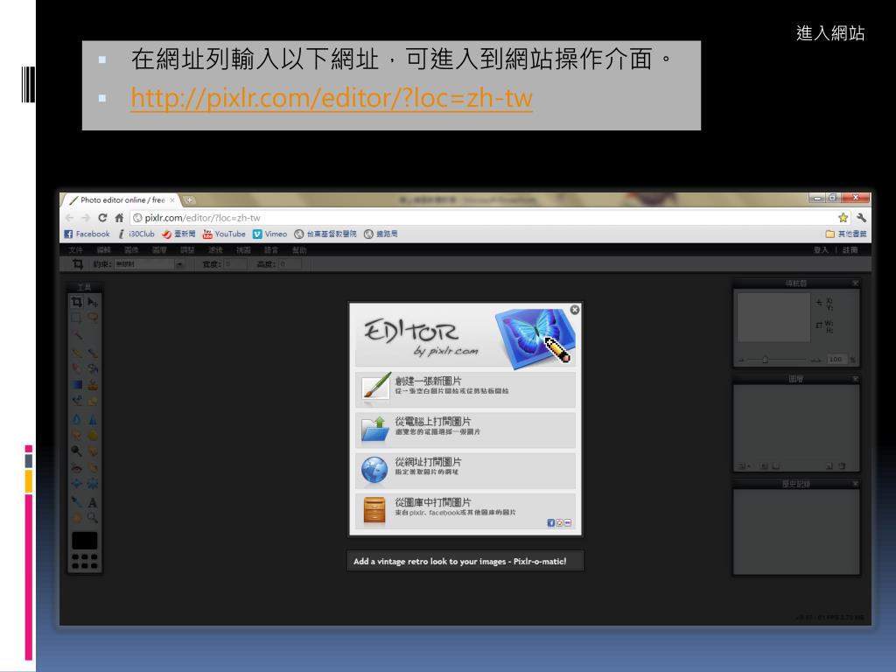Click 從電腦上打開圖片 option
The width and height of the screenshot is (896, 672).
(465, 429)
